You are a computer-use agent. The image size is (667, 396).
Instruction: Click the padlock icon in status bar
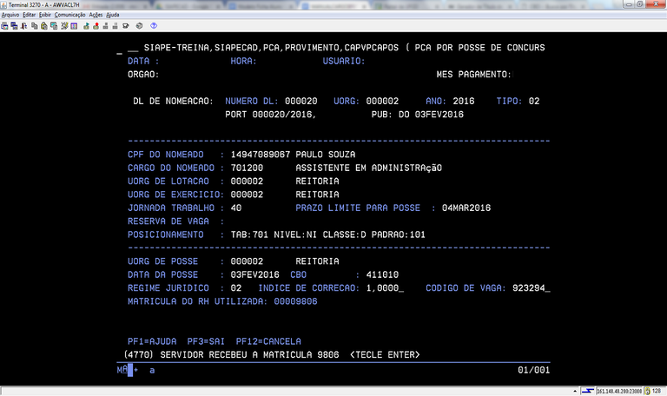(x=648, y=391)
